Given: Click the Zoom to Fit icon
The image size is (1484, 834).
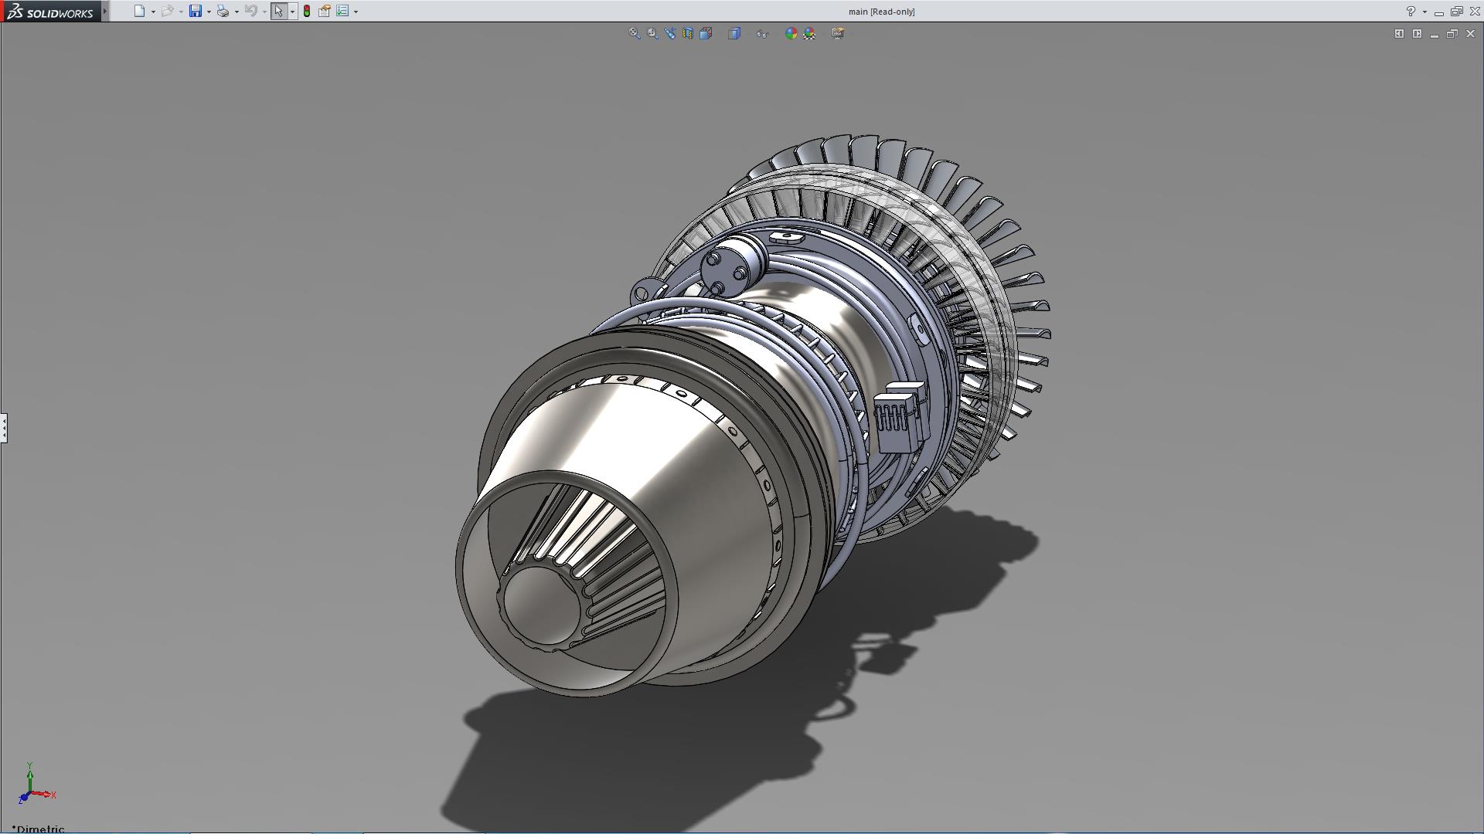Looking at the screenshot, I should (x=634, y=33).
